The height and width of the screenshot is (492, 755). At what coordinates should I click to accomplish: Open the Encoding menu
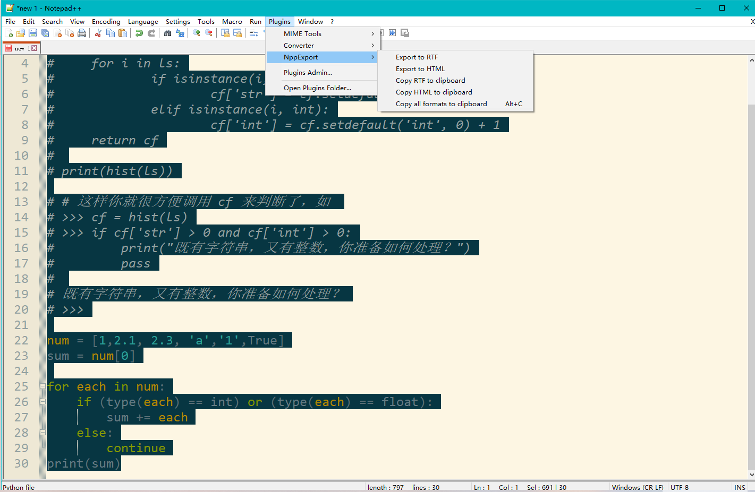coord(106,22)
